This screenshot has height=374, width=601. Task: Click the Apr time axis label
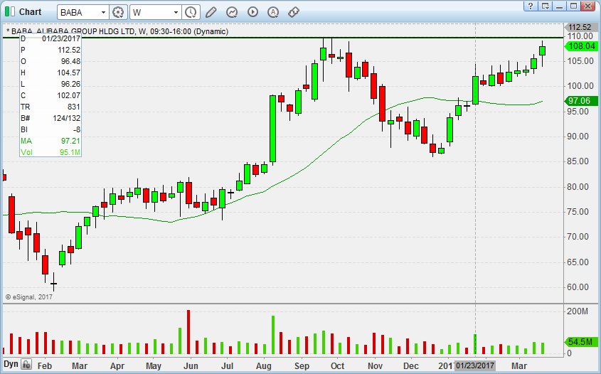point(117,365)
